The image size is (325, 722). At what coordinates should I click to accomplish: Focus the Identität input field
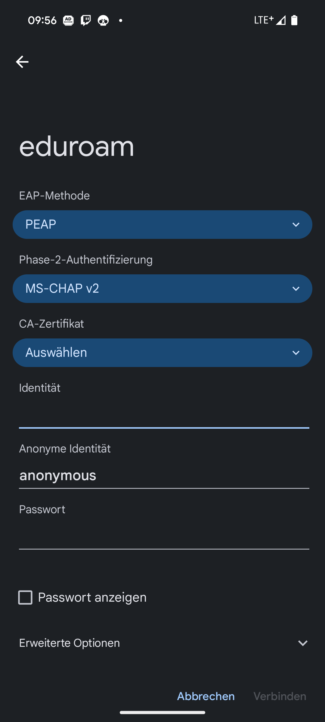click(164, 415)
